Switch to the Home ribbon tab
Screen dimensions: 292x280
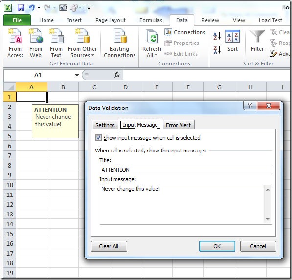(46, 20)
